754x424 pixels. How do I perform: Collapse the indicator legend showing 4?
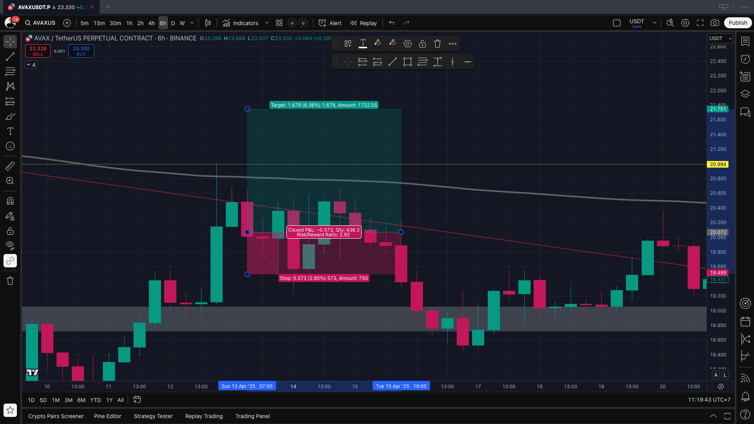(x=31, y=65)
